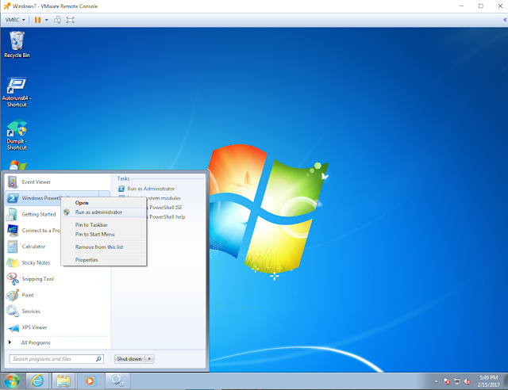
Task: Click the network tray icon
Action: coord(457,381)
